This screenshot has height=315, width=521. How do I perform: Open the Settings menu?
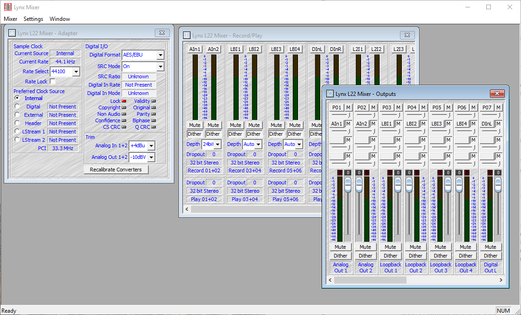pos(33,19)
